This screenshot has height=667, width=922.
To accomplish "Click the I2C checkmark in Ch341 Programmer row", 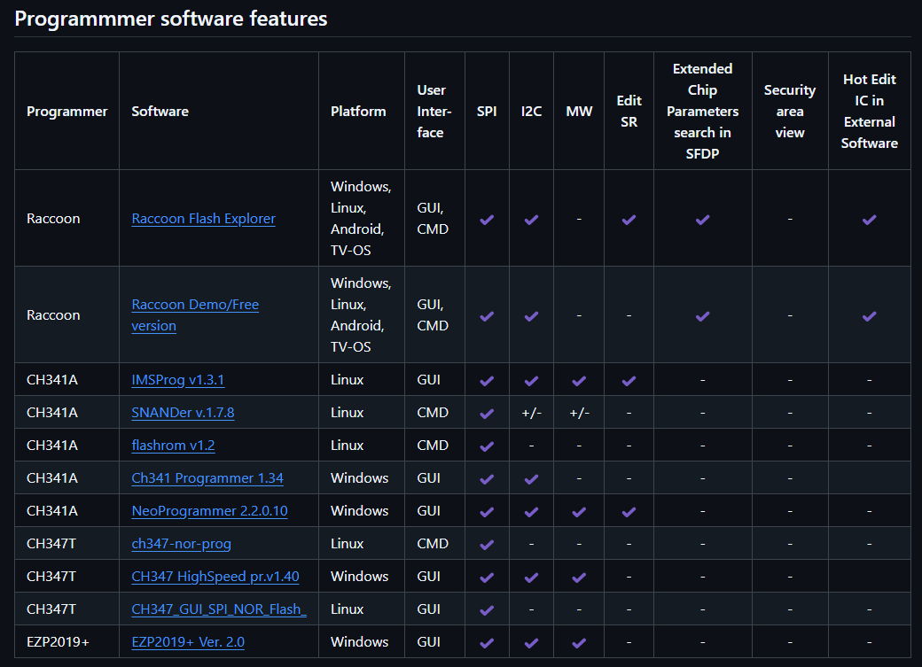I will (532, 479).
